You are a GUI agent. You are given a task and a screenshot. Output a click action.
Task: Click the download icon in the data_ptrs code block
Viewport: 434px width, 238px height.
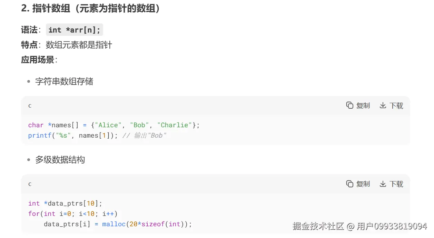point(383,184)
